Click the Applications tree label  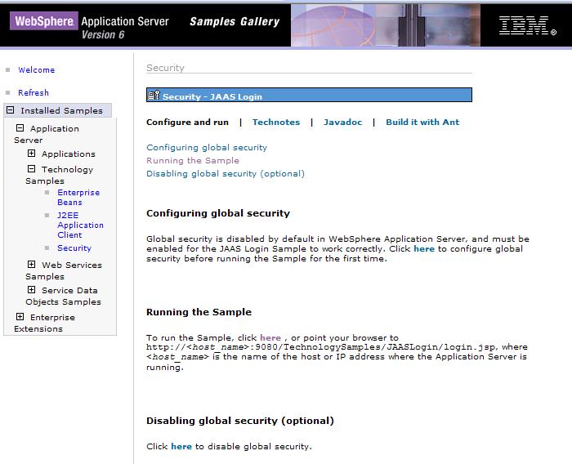click(x=68, y=154)
